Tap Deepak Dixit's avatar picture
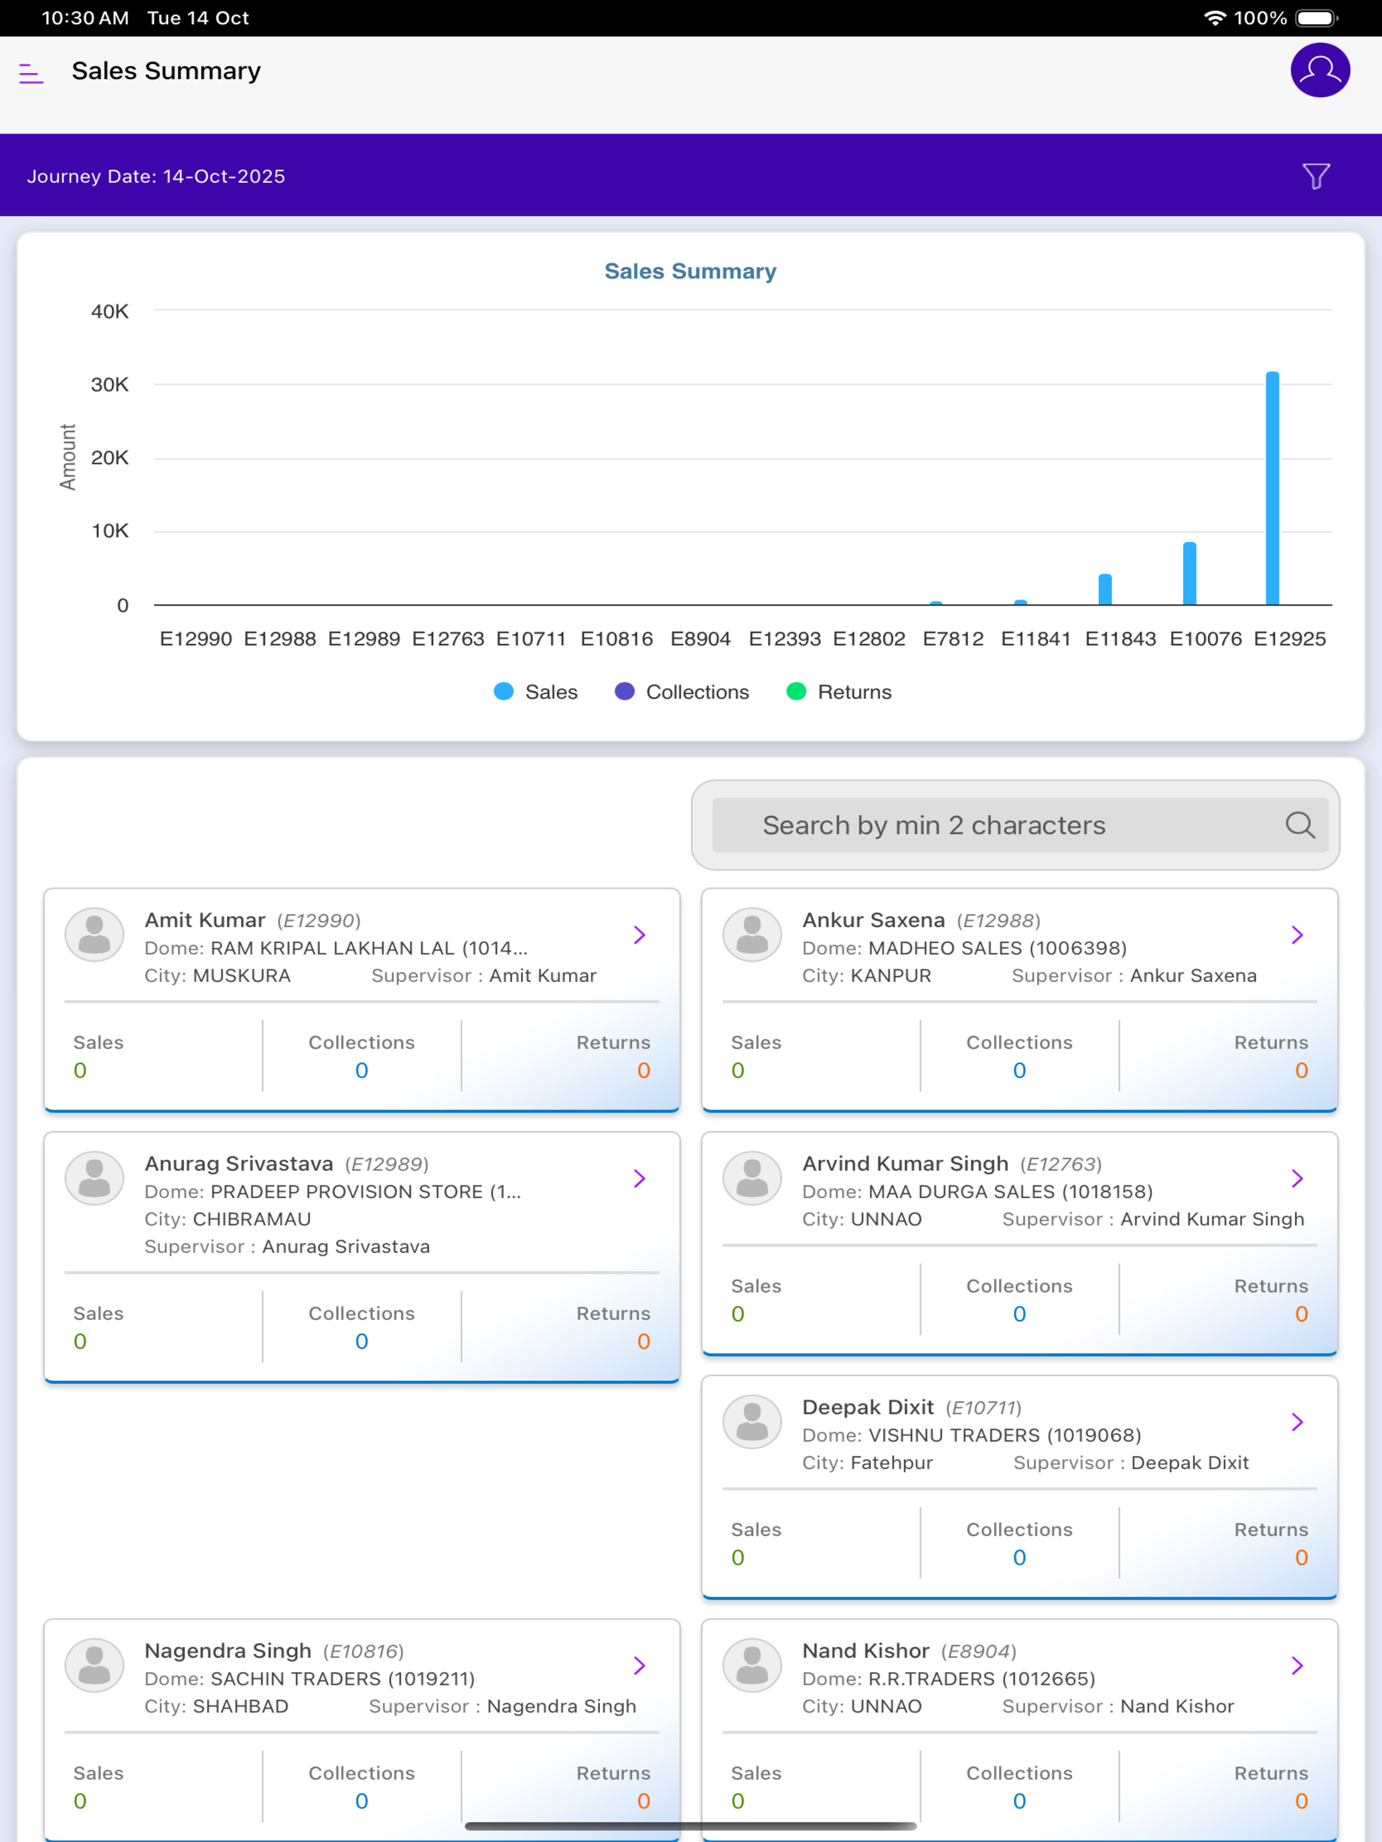 click(x=751, y=1422)
